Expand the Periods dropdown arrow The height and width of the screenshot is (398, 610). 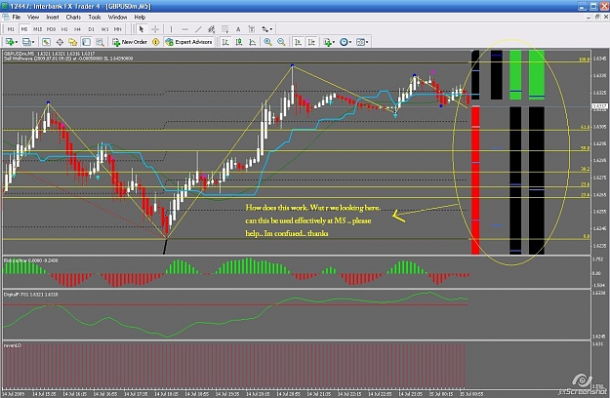coord(350,42)
